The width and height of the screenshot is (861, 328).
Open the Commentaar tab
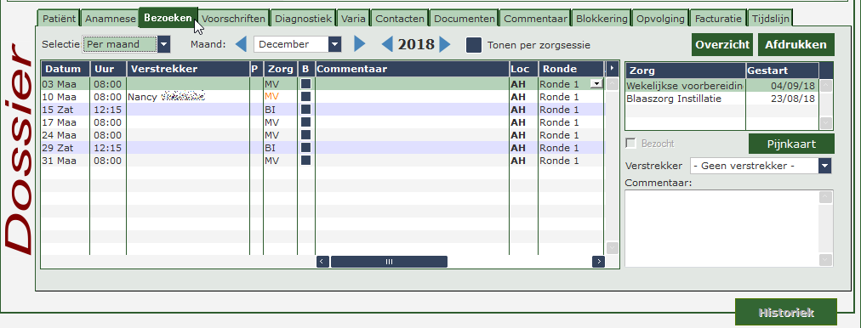click(535, 19)
